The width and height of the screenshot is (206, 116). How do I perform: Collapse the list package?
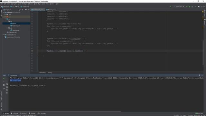(x=7, y=21)
